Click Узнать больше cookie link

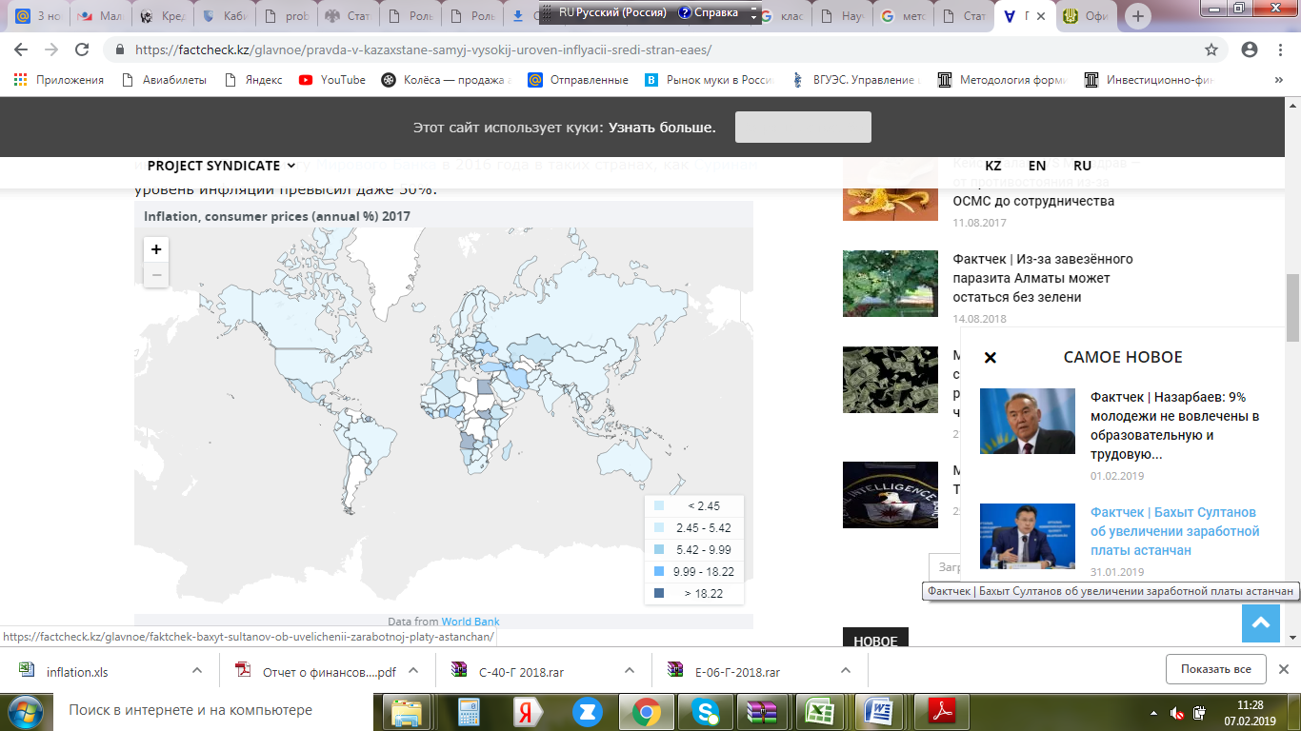tap(662, 128)
